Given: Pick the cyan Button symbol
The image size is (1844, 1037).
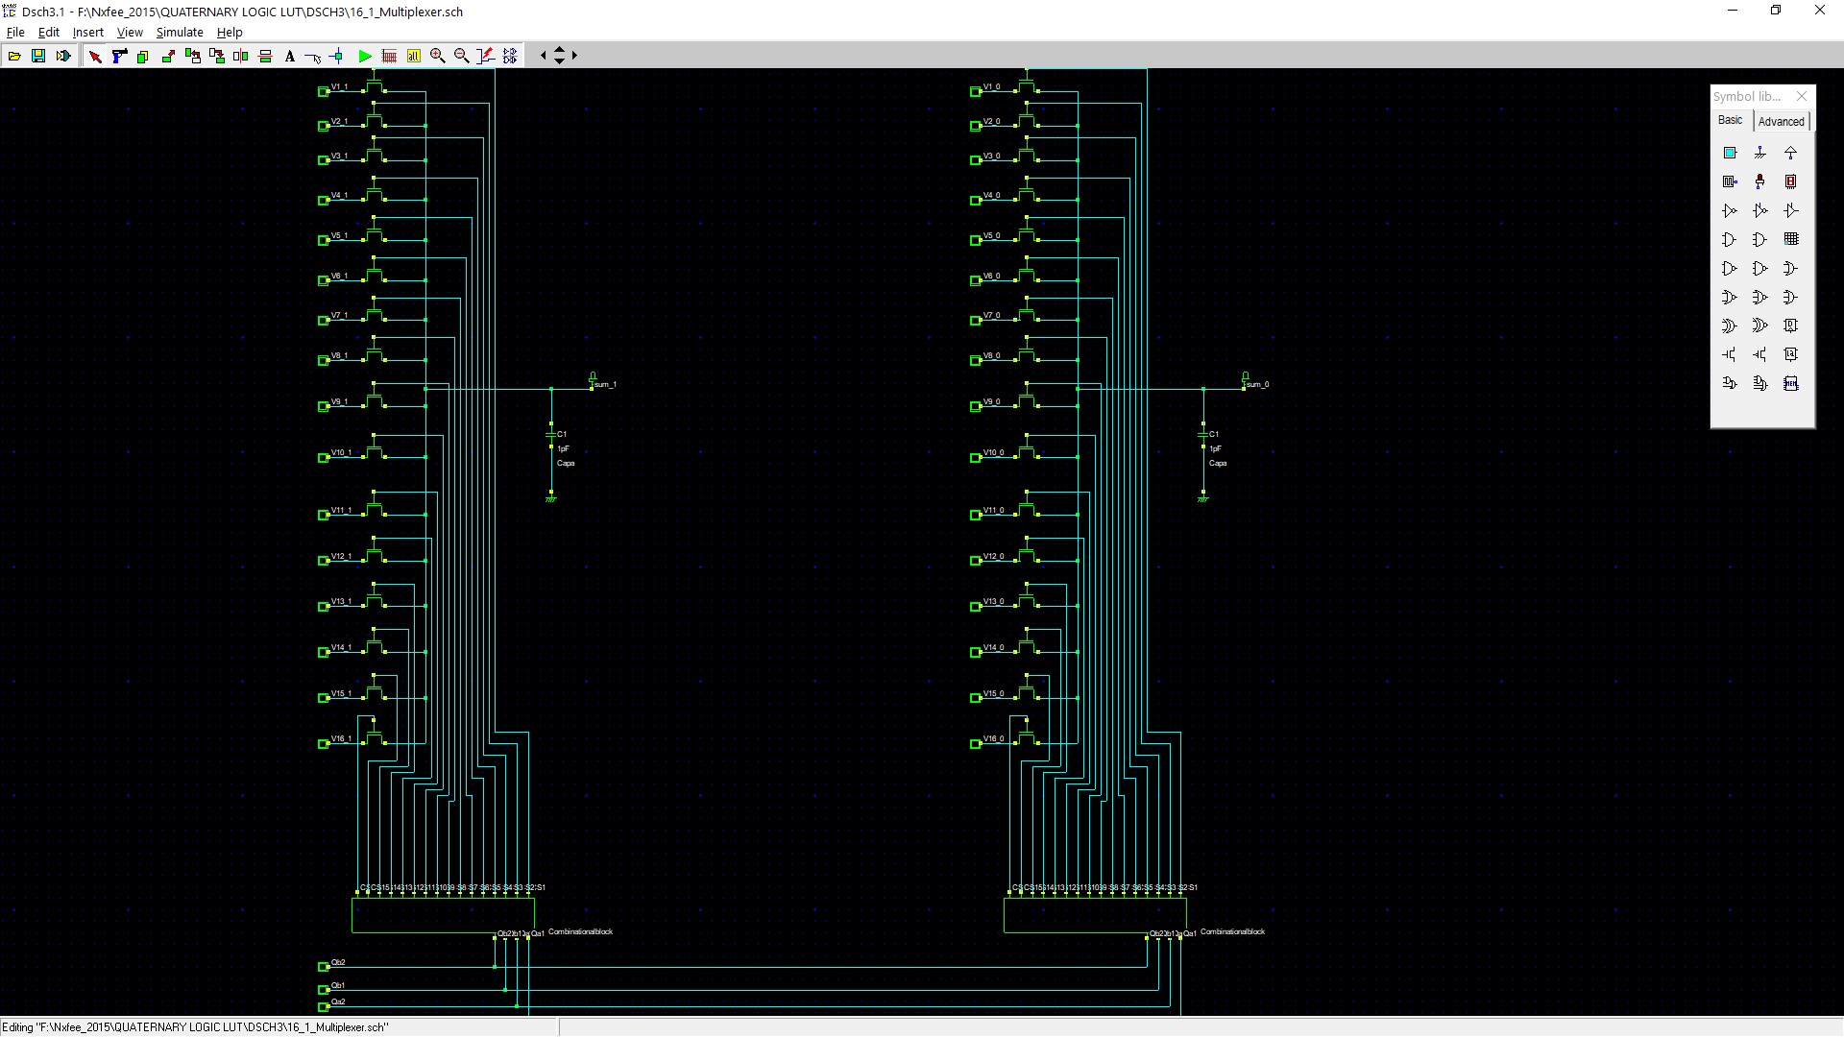Looking at the screenshot, I should pos(1730,153).
